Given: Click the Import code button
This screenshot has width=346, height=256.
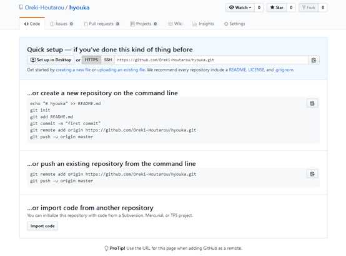Looking at the screenshot, I should 42,226.
